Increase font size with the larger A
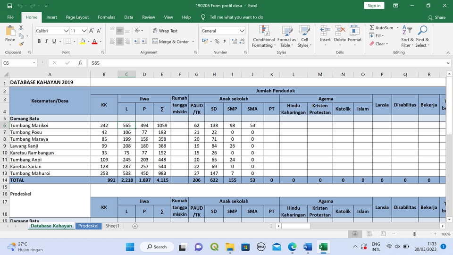 pyautogui.click(x=91, y=31)
